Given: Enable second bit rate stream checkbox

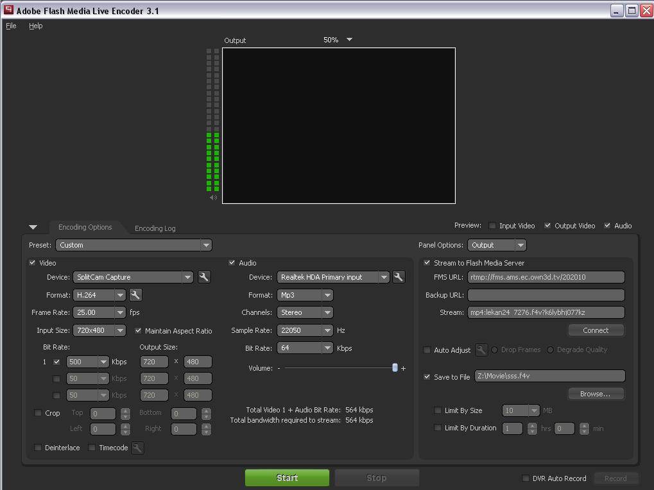Looking at the screenshot, I should click(56, 379).
